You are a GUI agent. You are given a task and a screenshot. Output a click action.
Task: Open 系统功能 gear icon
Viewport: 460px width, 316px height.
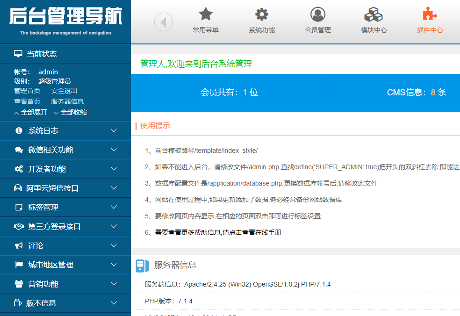click(x=261, y=14)
